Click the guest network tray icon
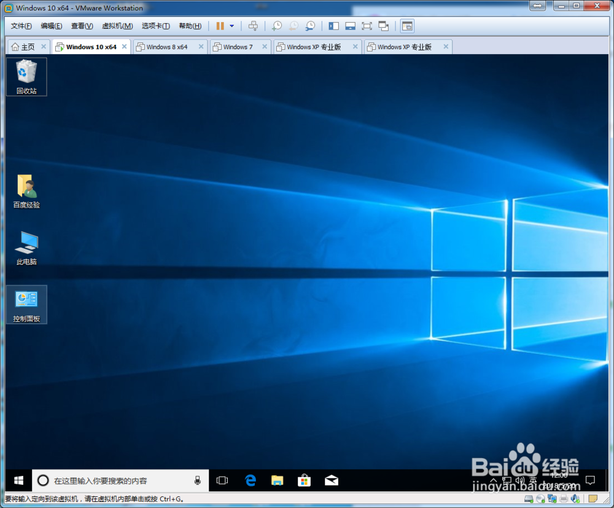Viewport: 614px width, 508px height. [x=507, y=480]
